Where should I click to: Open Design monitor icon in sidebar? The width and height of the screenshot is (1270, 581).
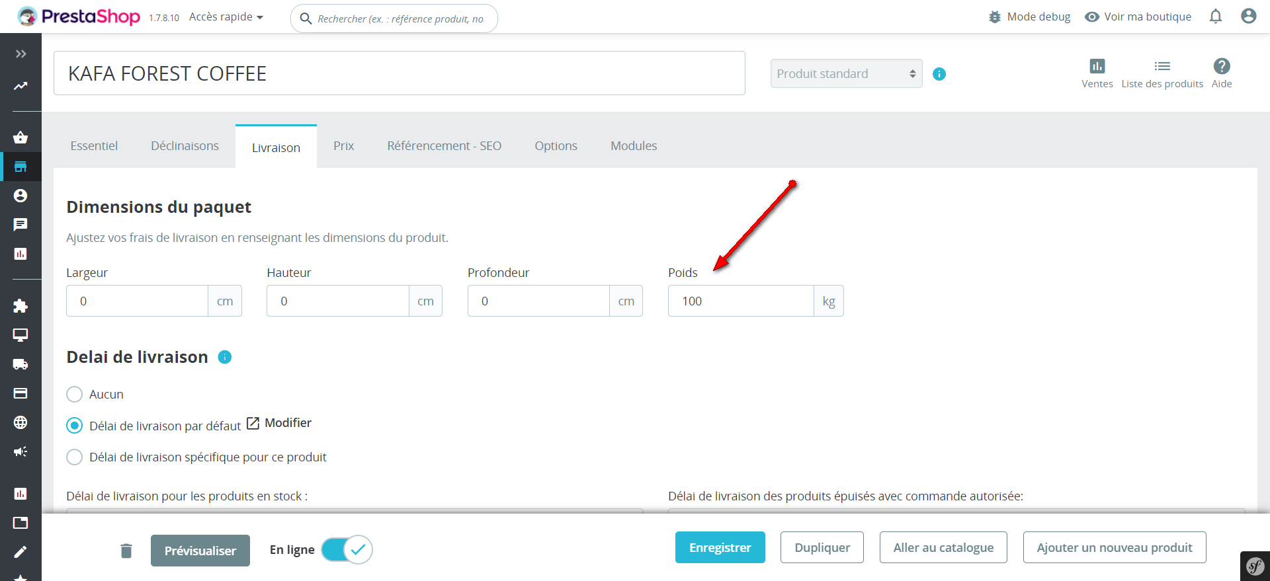pos(21,335)
